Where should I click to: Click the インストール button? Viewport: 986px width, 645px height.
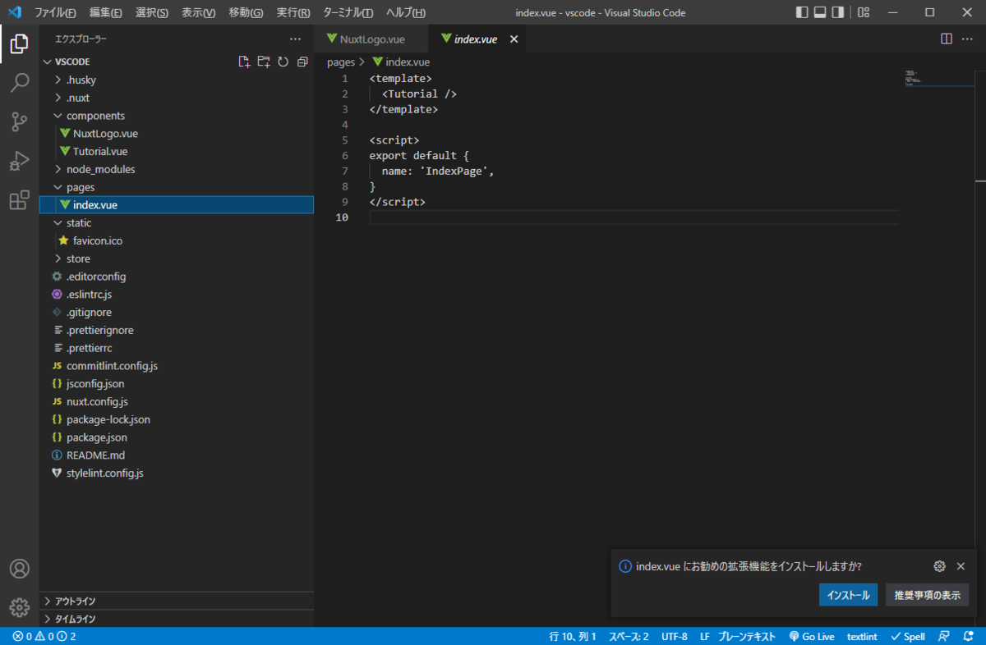849,595
